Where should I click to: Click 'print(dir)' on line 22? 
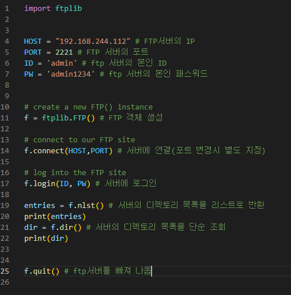pyautogui.click(x=46, y=239)
